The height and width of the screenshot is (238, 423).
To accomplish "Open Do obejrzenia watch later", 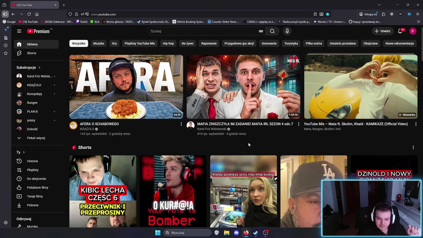I will coord(36,179).
